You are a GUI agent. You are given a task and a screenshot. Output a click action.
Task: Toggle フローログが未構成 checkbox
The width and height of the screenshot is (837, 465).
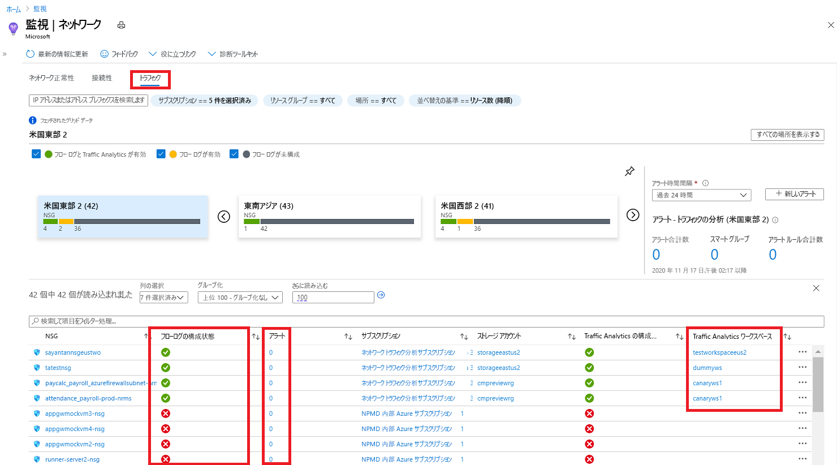coord(234,154)
